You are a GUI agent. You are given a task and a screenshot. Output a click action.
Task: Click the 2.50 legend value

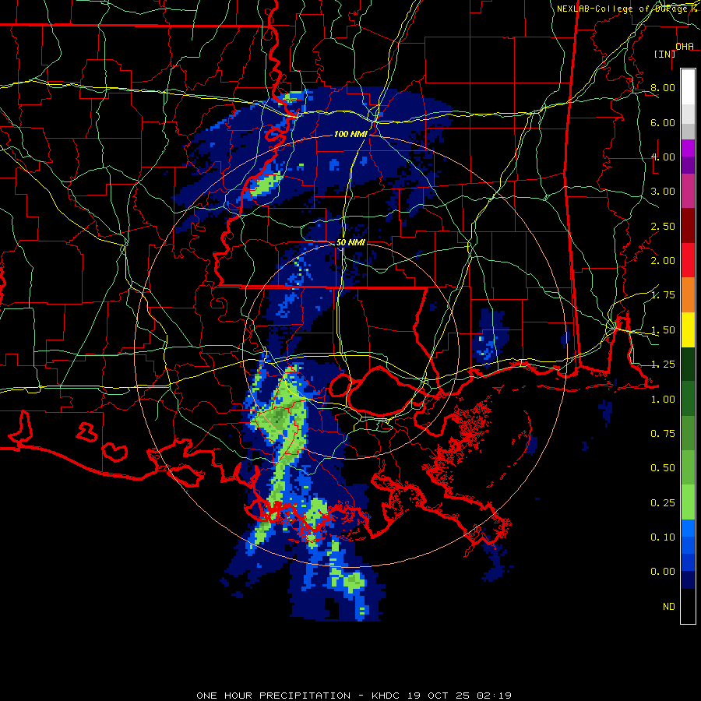(x=663, y=226)
